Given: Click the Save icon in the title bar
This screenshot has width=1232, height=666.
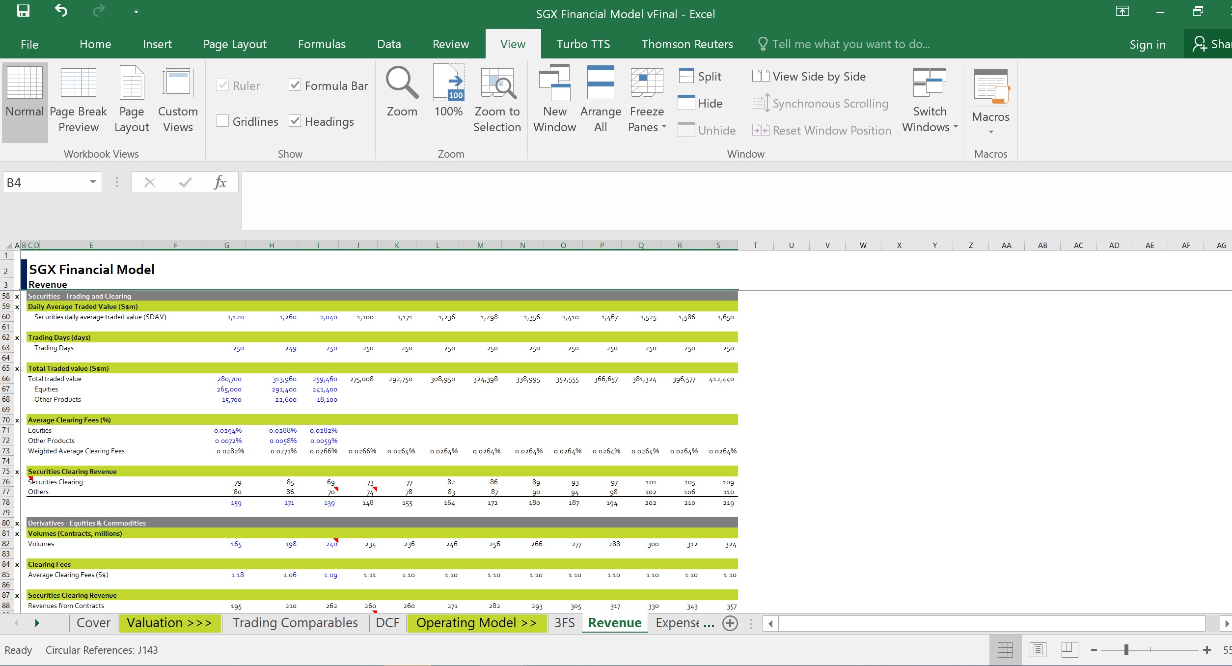Looking at the screenshot, I should pyautogui.click(x=23, y=11).
